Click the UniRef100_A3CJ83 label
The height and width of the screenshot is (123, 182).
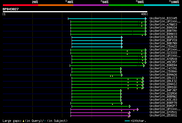coord(163,100)
